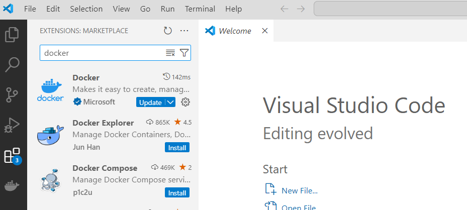The image size is (467, 210).
Task: Go forward using the right navigation arrow
Action: [301, 9]
